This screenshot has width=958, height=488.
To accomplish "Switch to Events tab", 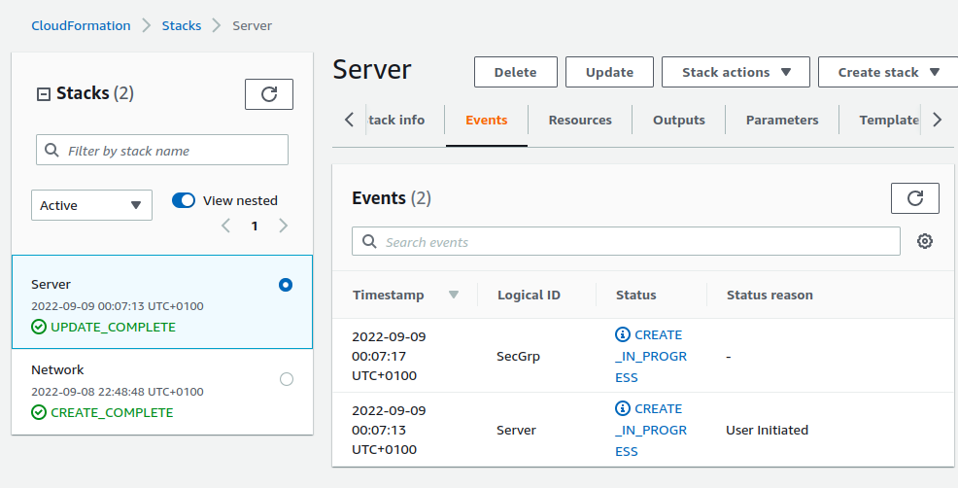I will tap(487, 120).
